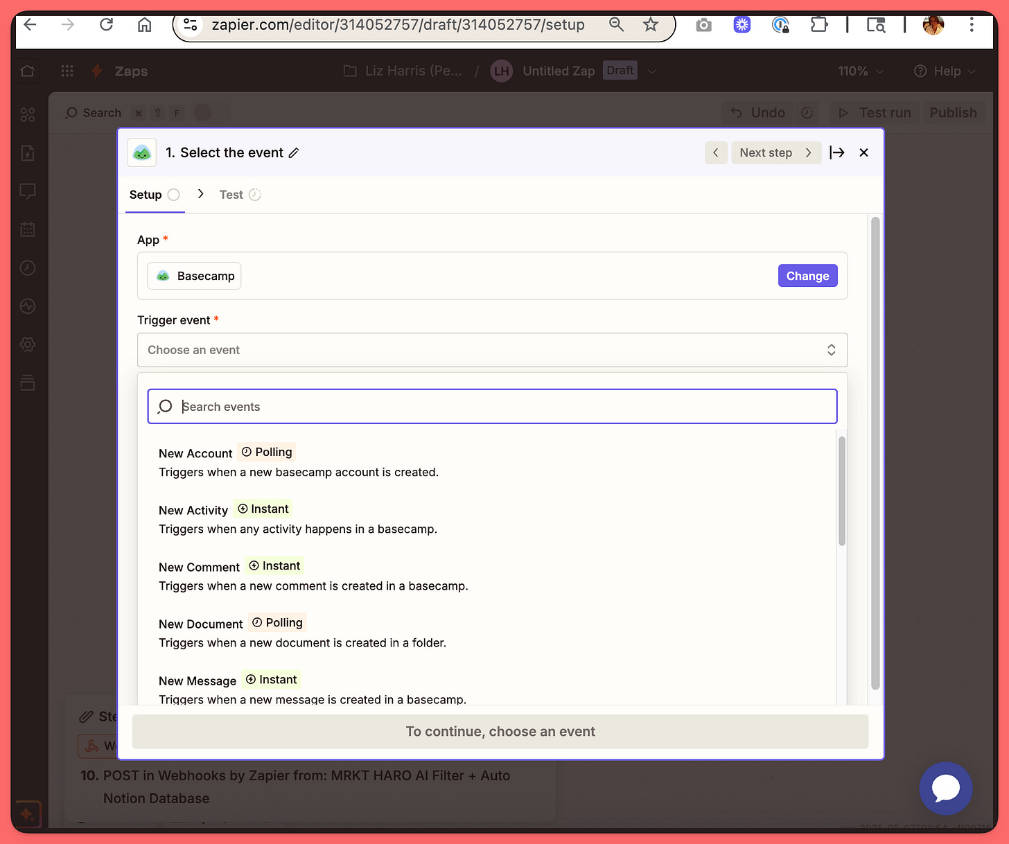
Task: Open Zapier apps grid menu
Action: point(67,71)
